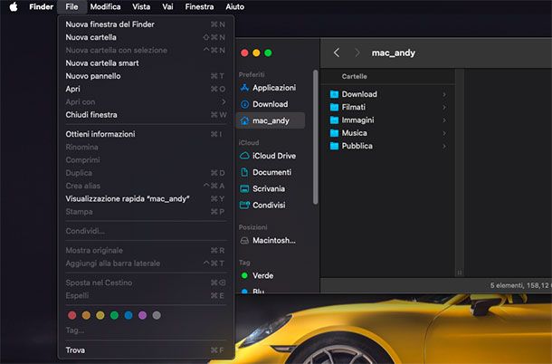Choose Visualizzazione rapida "mac_andy"
Screen dimensions: 552x364
click(x=146, y=199)
